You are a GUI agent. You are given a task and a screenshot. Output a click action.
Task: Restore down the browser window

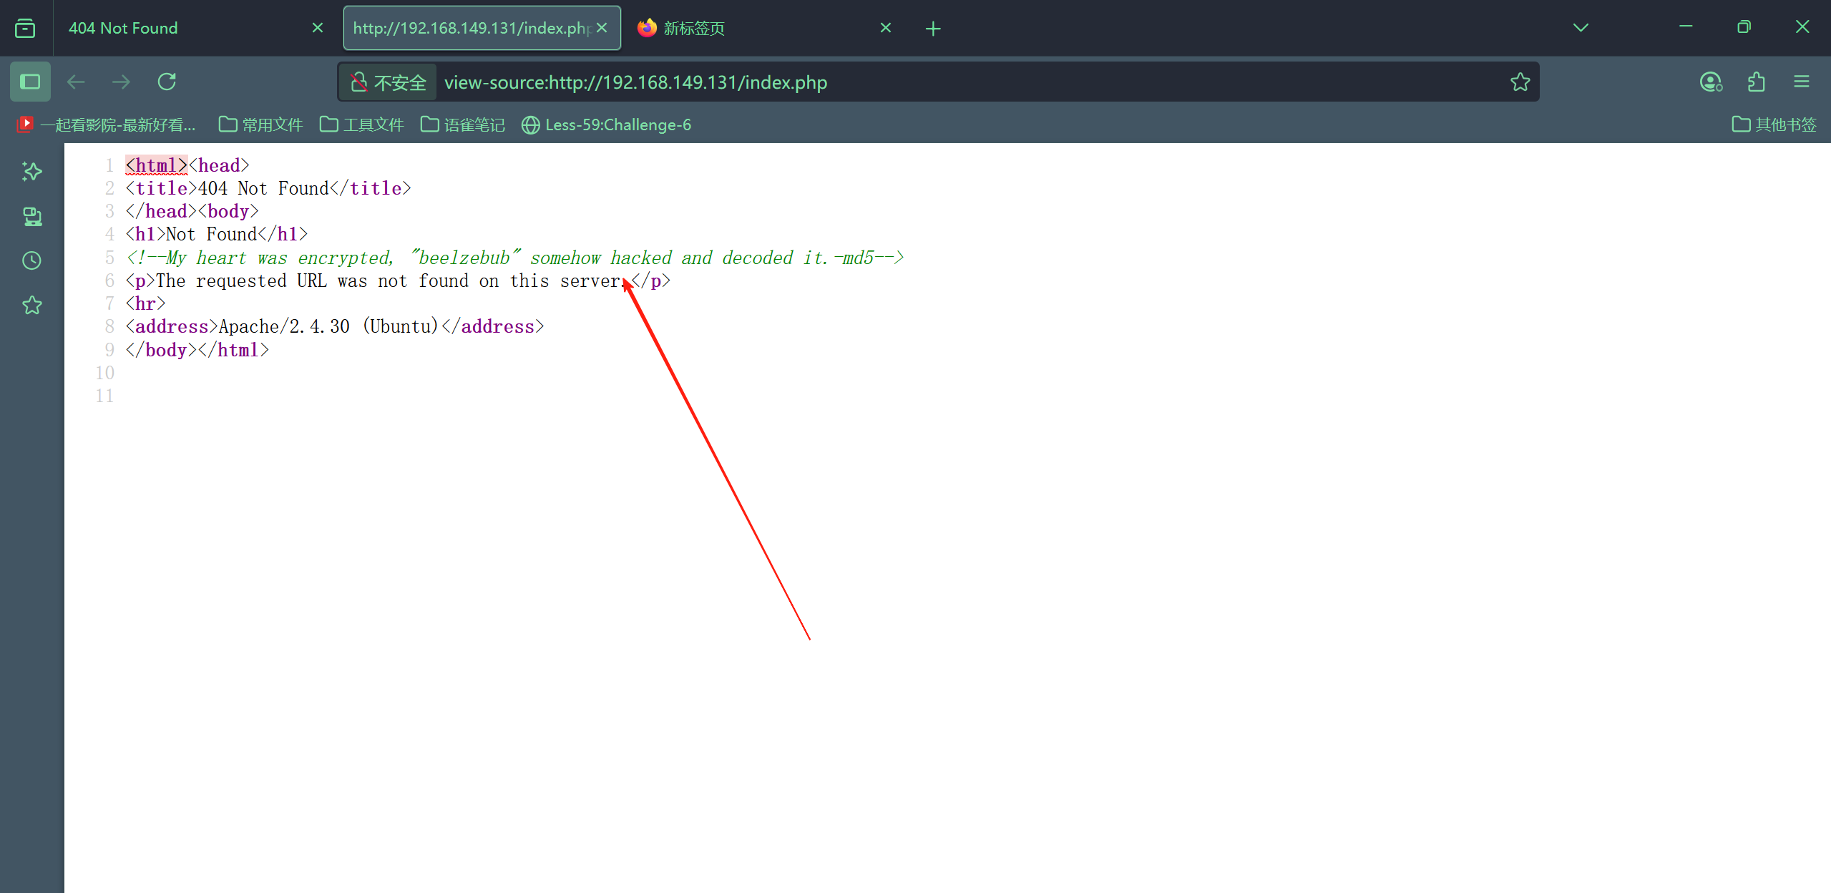1744,27
